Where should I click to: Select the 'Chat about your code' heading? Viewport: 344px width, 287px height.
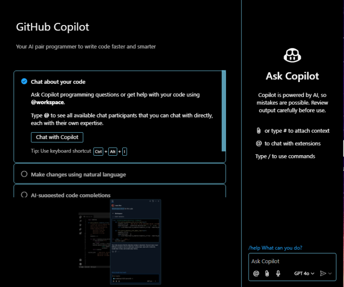(x=58, y=82)
